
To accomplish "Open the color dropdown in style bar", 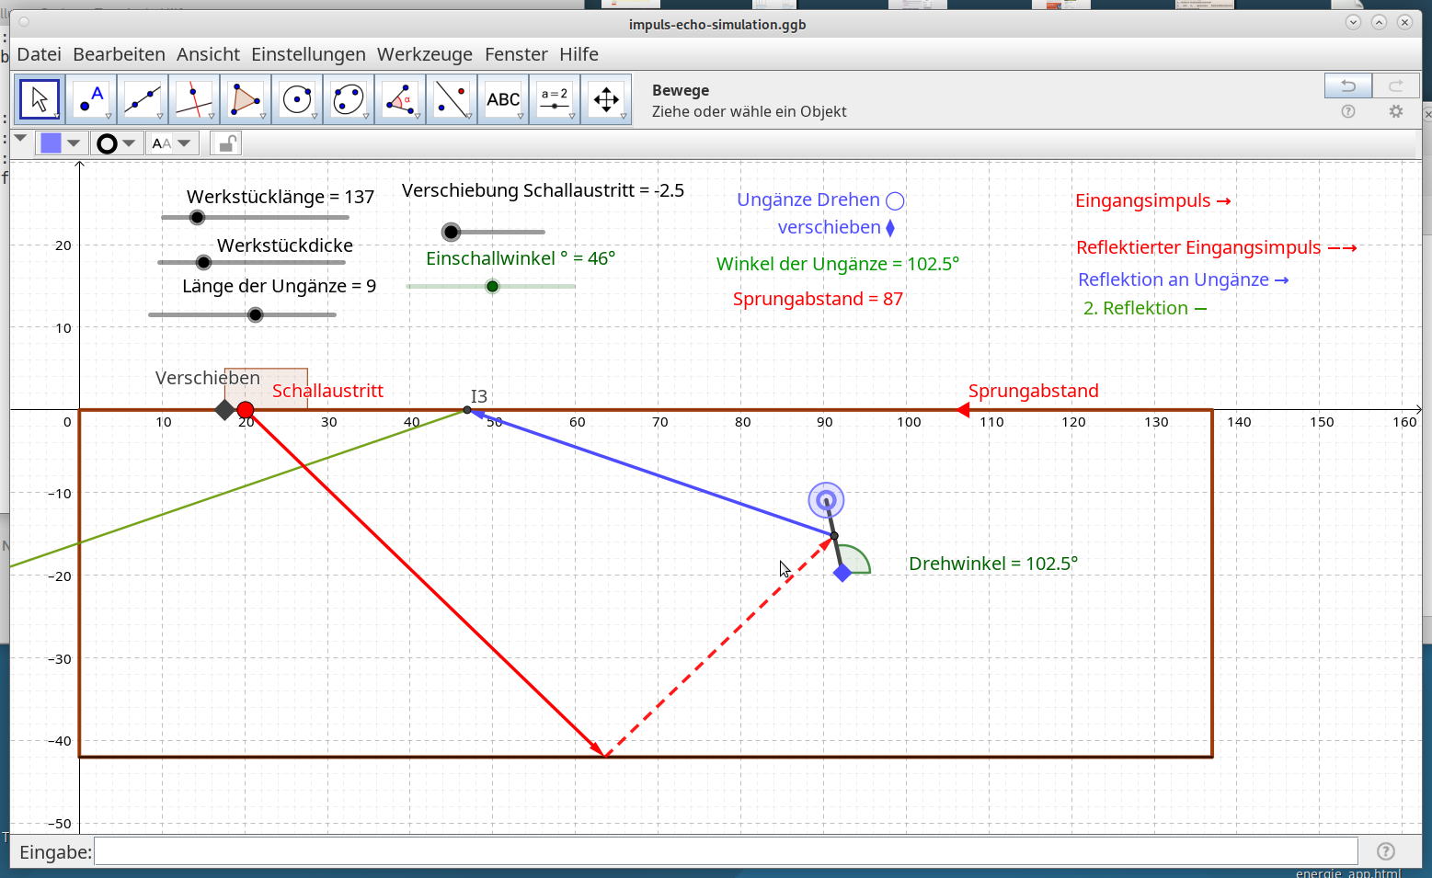I will click(x=62, y=143).
